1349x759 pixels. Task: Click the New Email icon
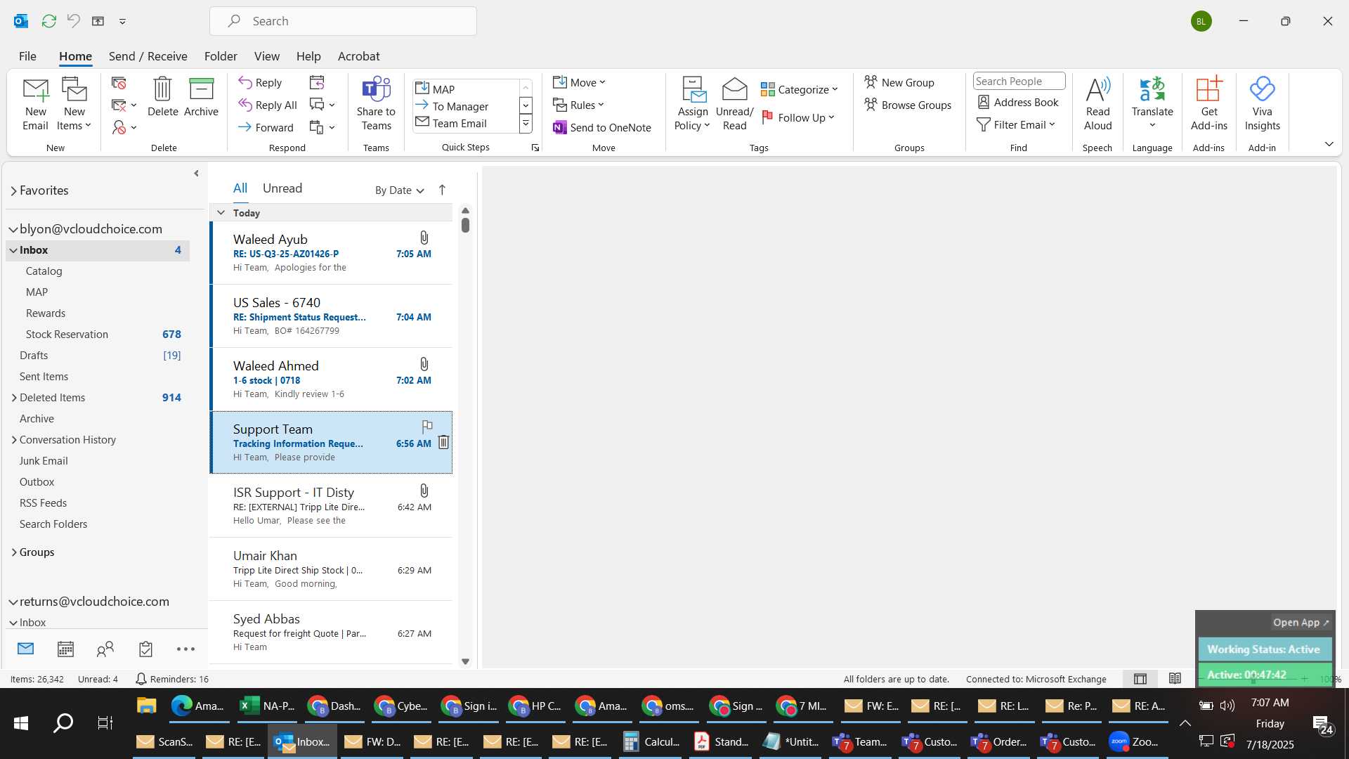(35, 104)
